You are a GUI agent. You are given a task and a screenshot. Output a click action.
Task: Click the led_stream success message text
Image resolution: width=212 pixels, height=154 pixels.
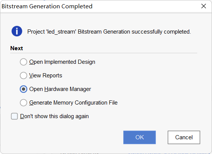109,32
